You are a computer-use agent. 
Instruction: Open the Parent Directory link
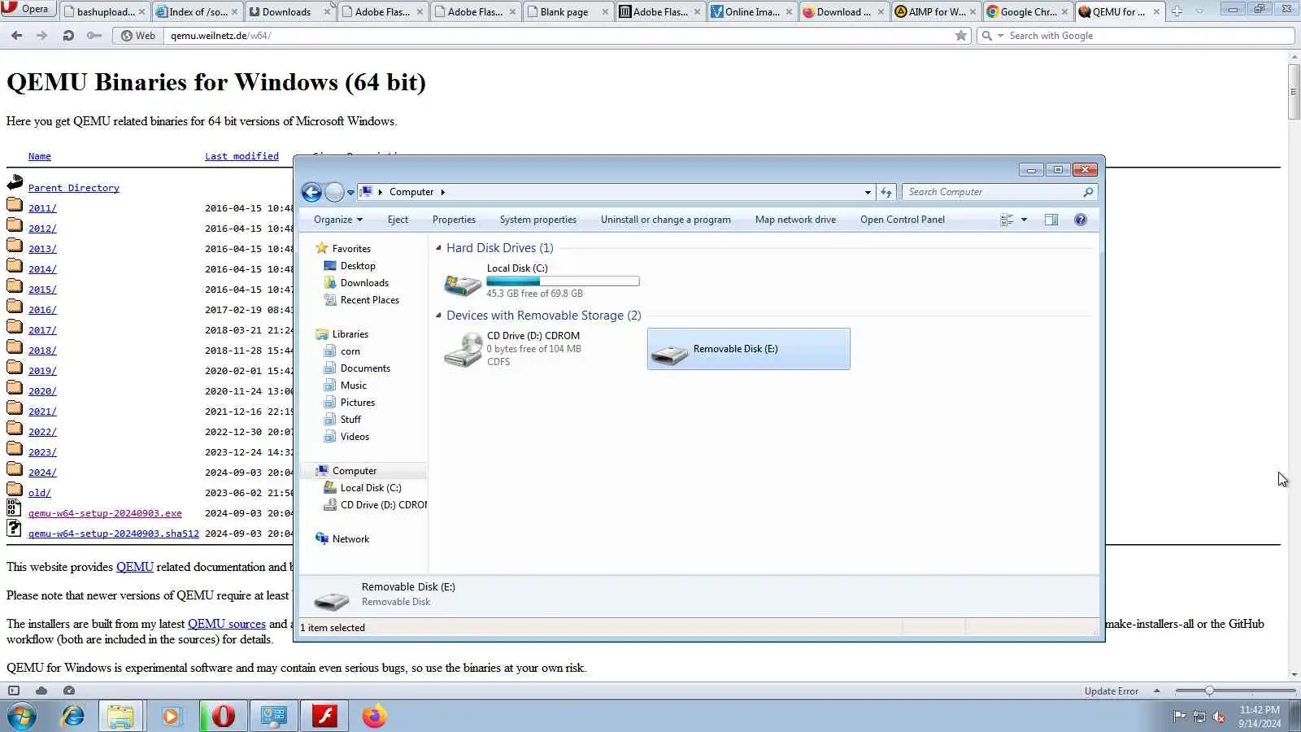[x=74, y=188]
